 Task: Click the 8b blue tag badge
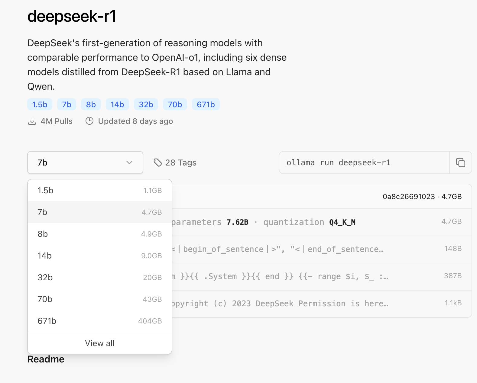[91, 105]
